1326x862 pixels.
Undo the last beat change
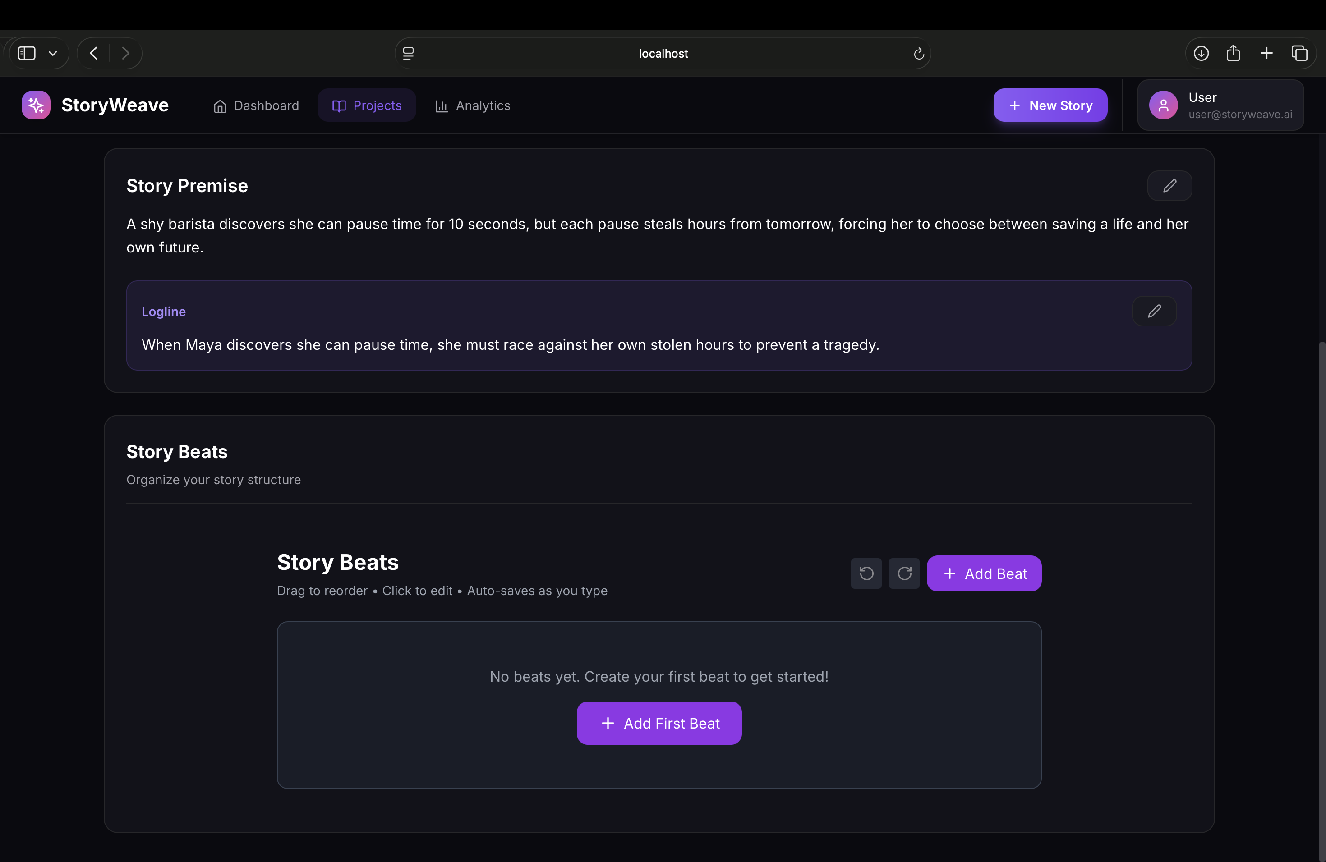(866, 573)
